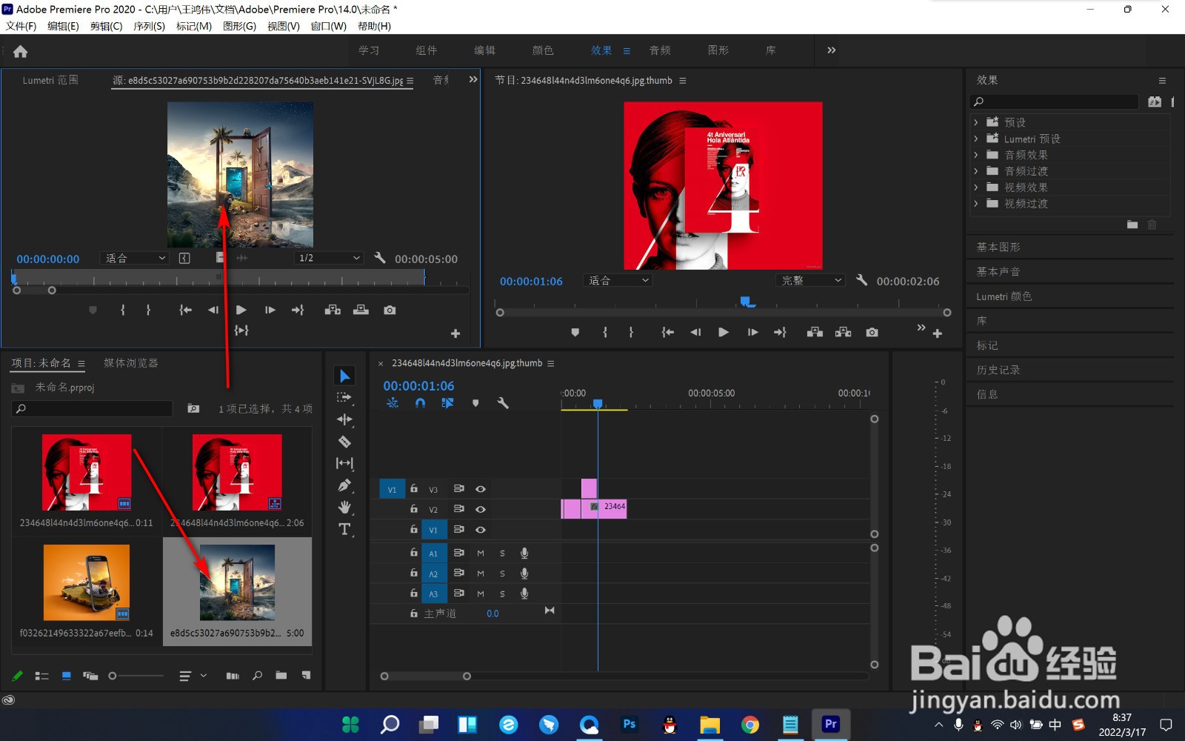Viewport: 1185px width, 741px height.
Task: Toggle V3 track output eye
Action: (481, 489)
